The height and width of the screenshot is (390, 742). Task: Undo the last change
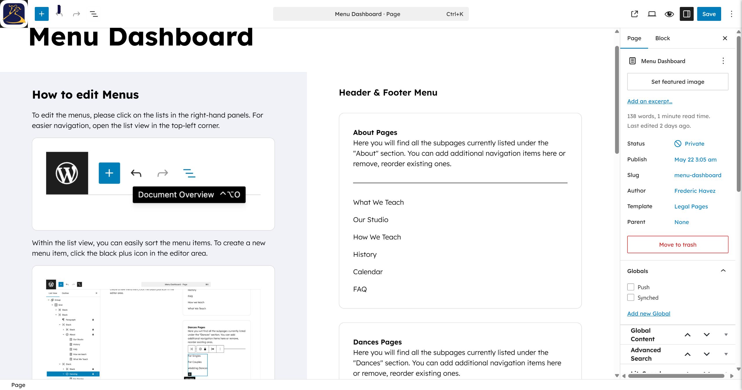[x=59, y=14]
